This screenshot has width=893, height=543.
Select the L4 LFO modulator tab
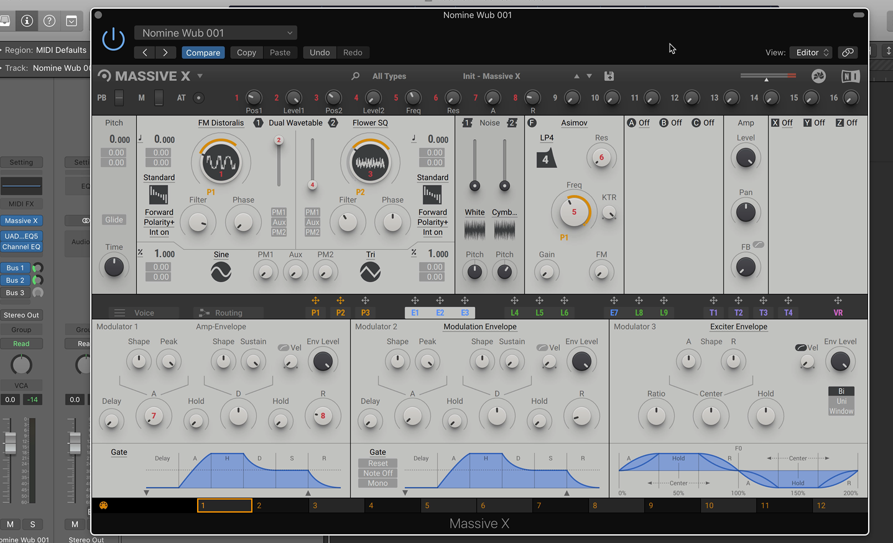point(514,313)
